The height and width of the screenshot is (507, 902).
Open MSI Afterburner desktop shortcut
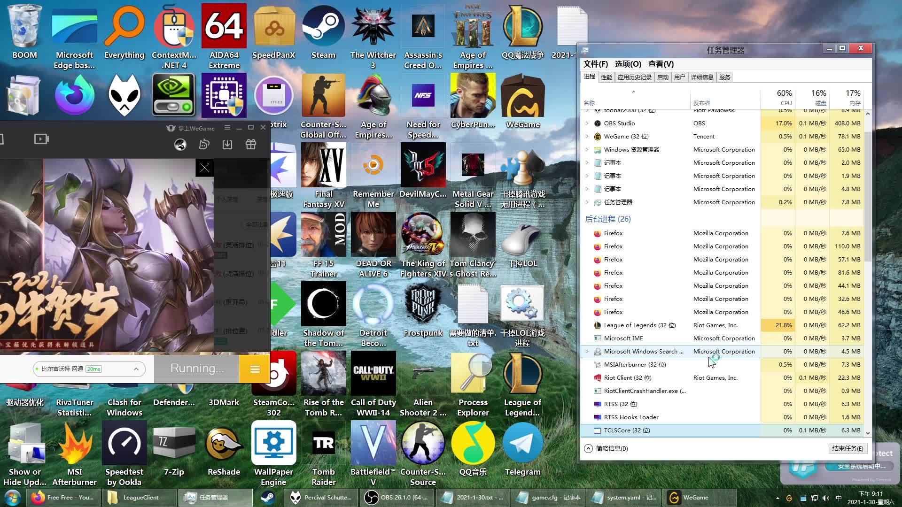pyautogui.click(x=74, y=454)
